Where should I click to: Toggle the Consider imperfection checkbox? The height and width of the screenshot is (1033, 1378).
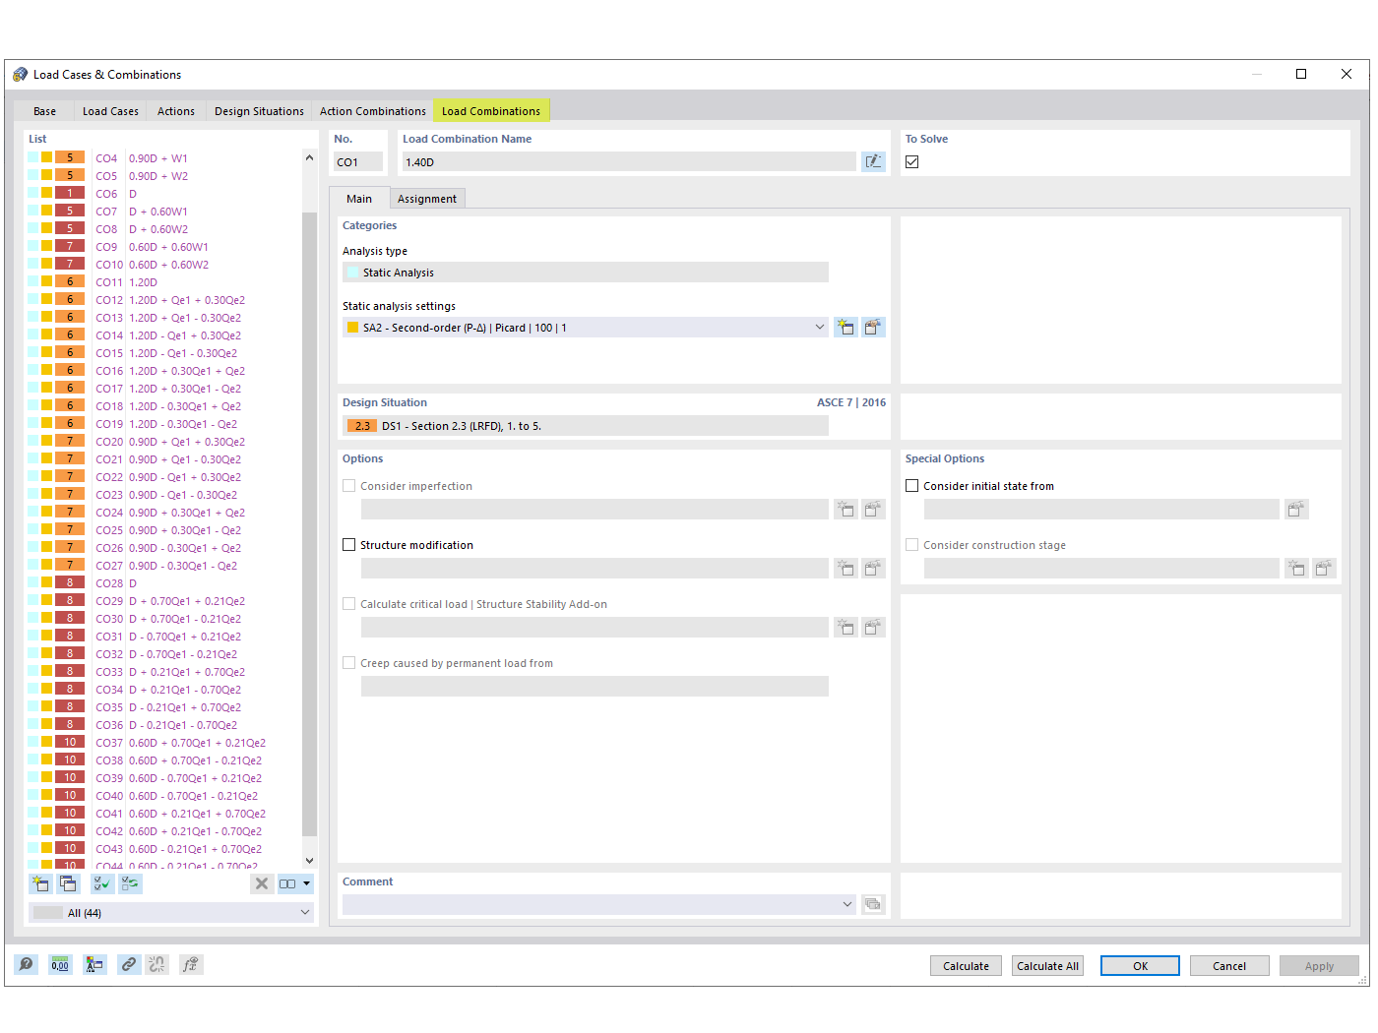coord(349,486)
